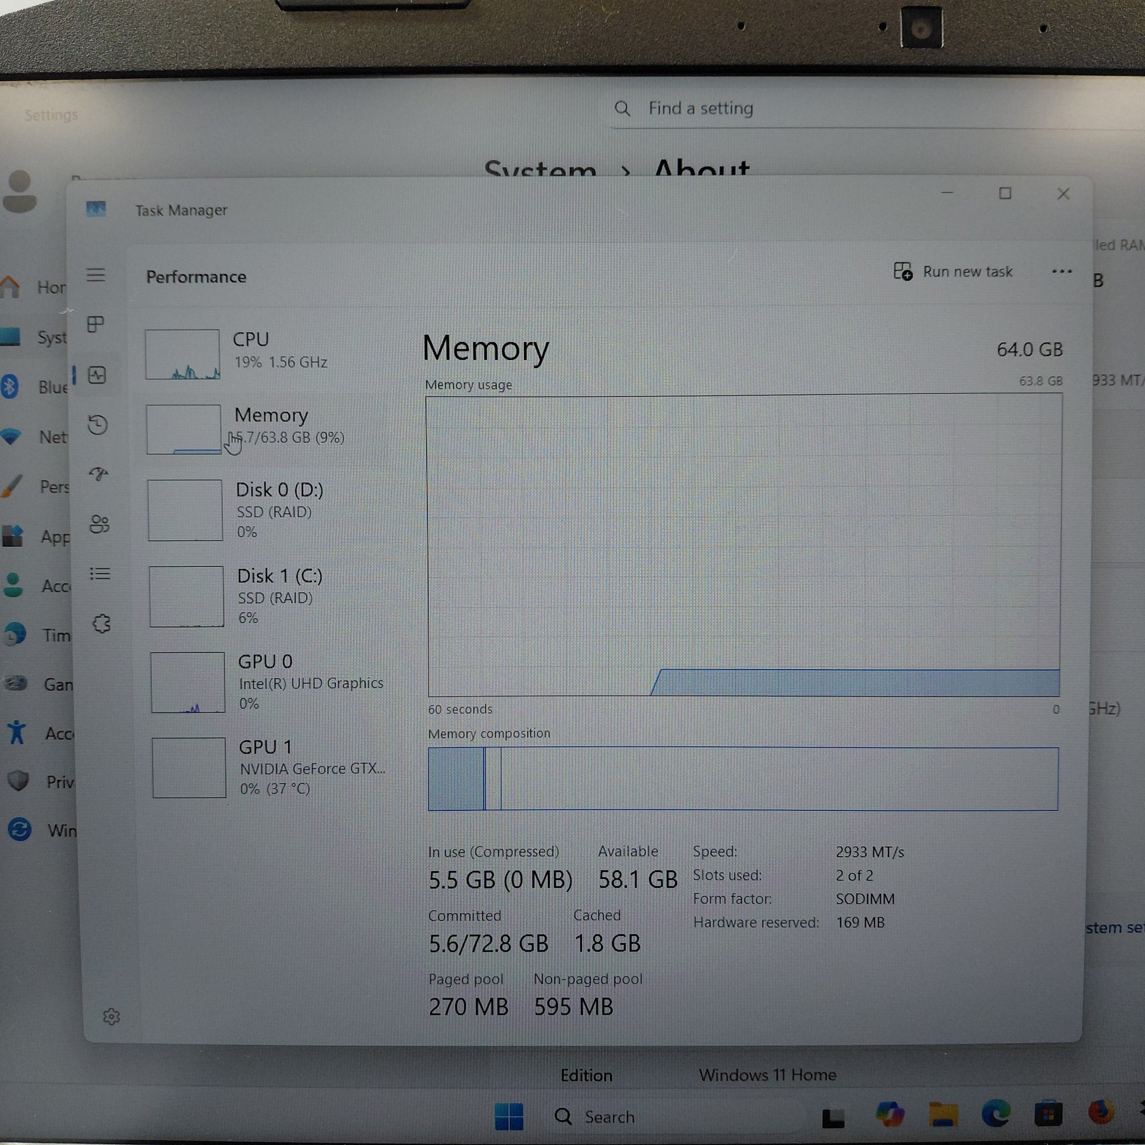The height and width of the screenshot is (1145, 1145).
Task: Select the Performance icon in sidebar
Action: tap(97, 375)
